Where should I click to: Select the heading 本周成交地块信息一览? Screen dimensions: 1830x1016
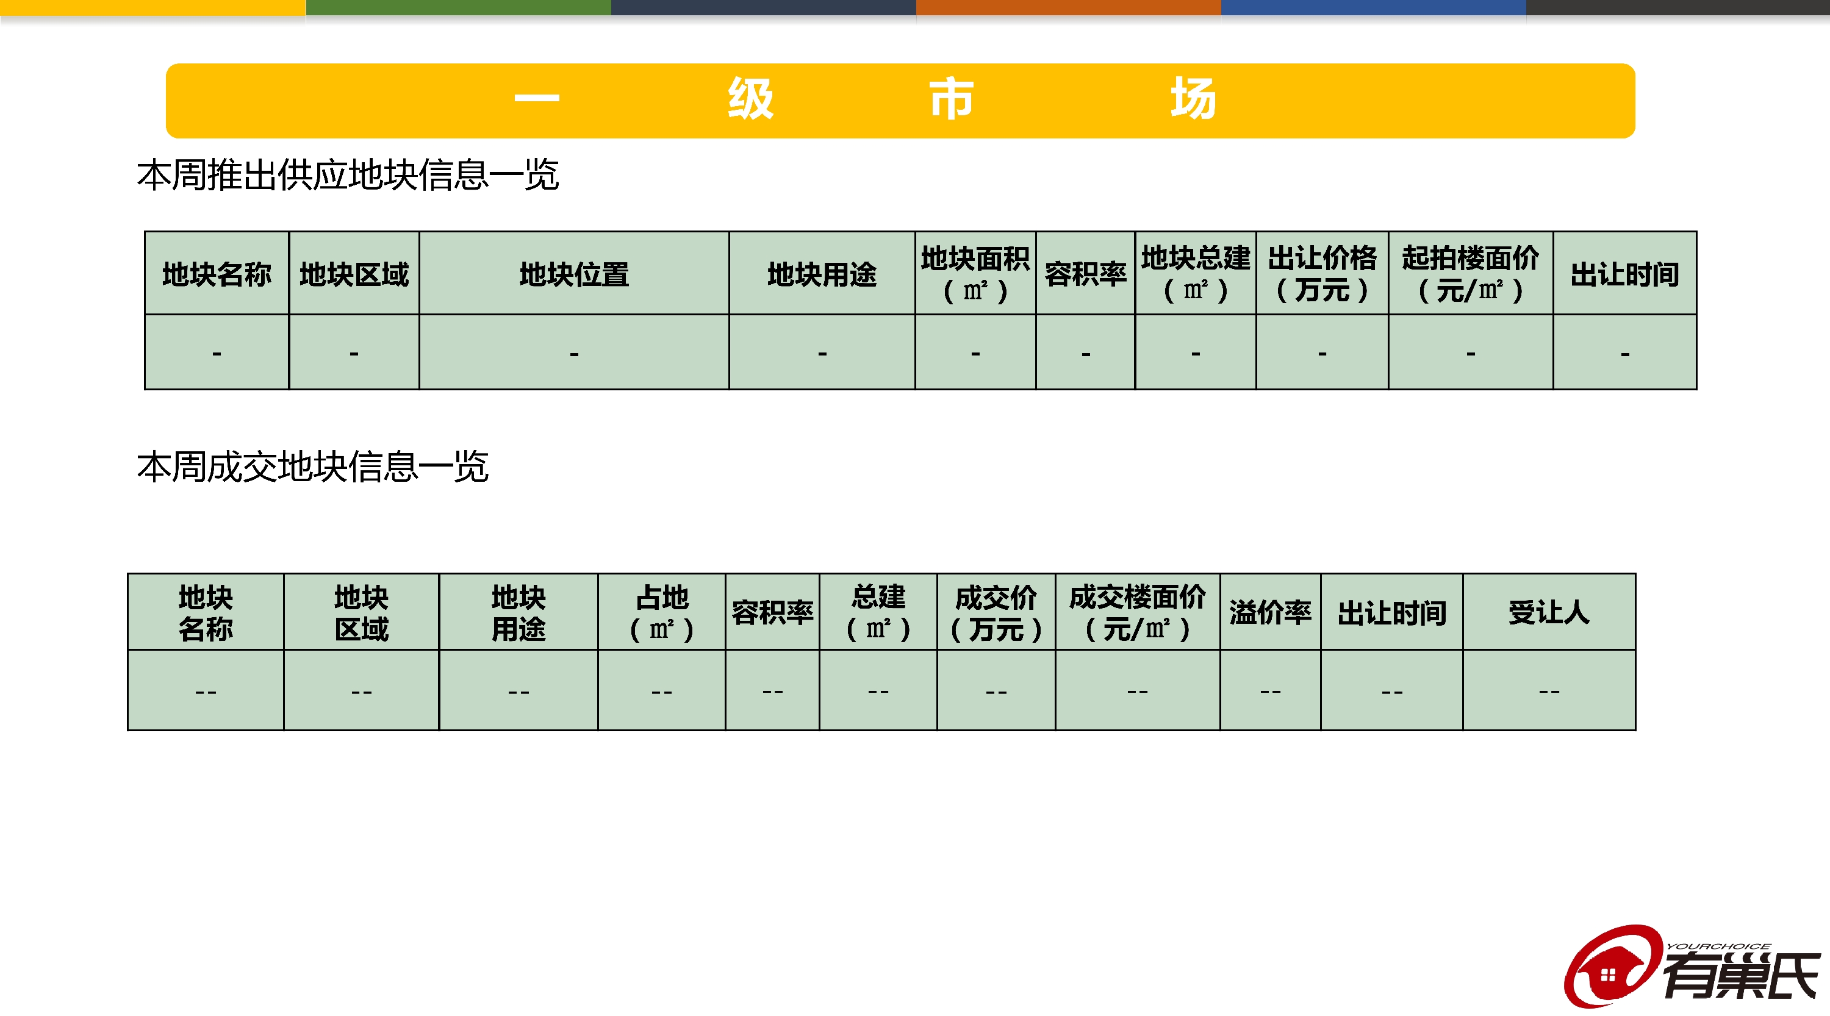click(x=312, y=467)
